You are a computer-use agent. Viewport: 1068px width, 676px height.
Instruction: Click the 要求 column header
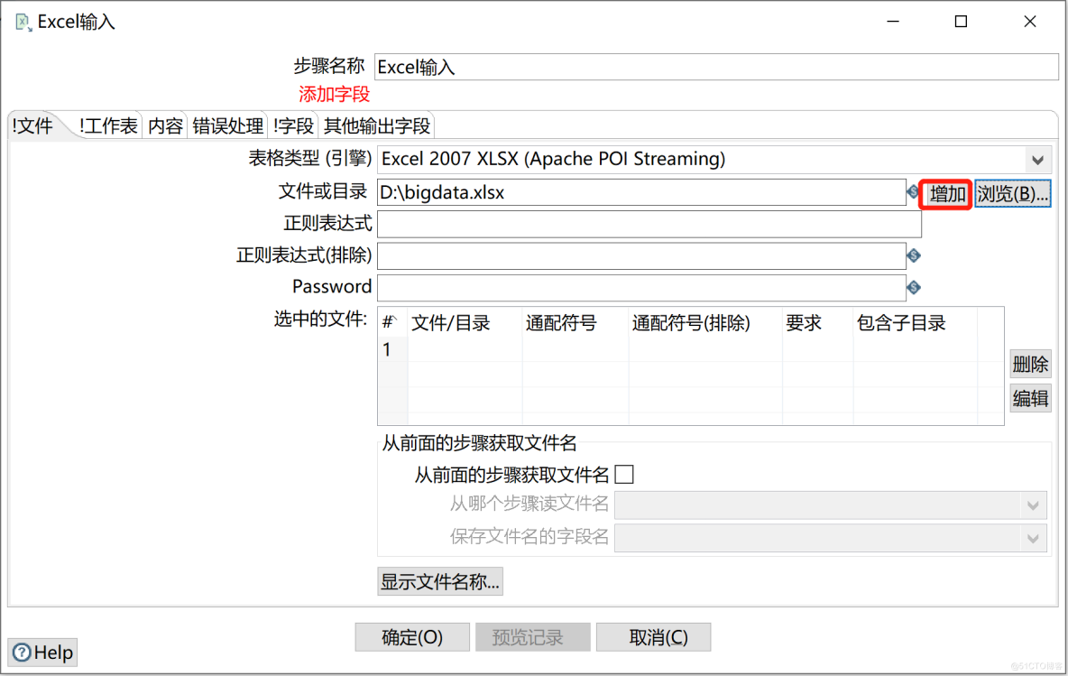[x=817, y=323]
